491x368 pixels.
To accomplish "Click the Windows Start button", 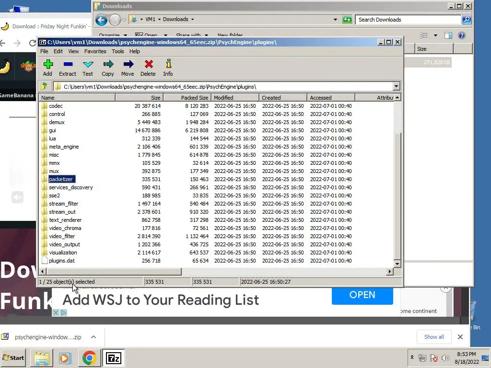I will [x=13, y=358].
